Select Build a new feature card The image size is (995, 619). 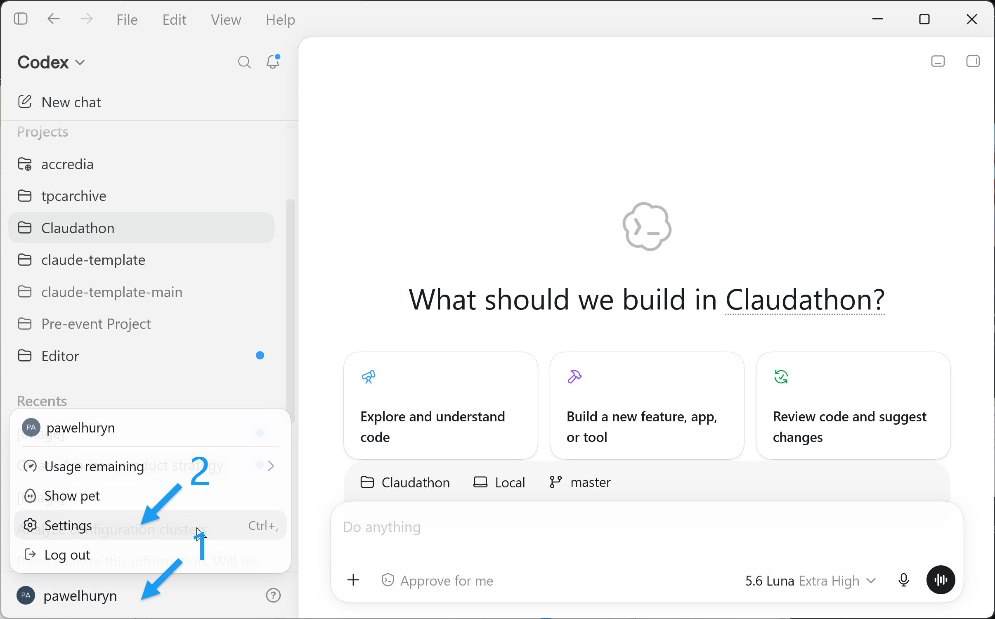pyautogui.click(x=647, y=406)
